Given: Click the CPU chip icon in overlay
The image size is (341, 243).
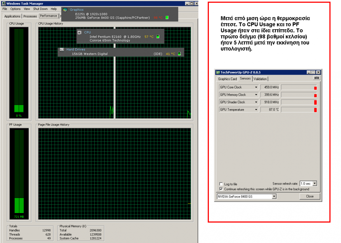Looking at the screenshot, I should pyautogui.click(x=80, y=32).
